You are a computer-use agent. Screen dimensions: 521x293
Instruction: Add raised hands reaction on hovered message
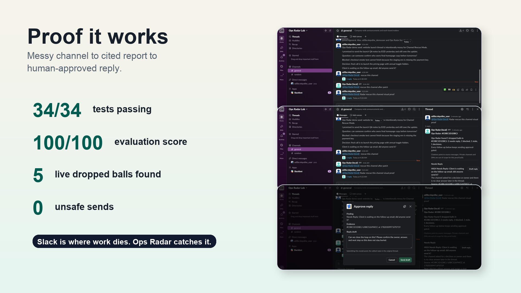(x=453, y=90)
